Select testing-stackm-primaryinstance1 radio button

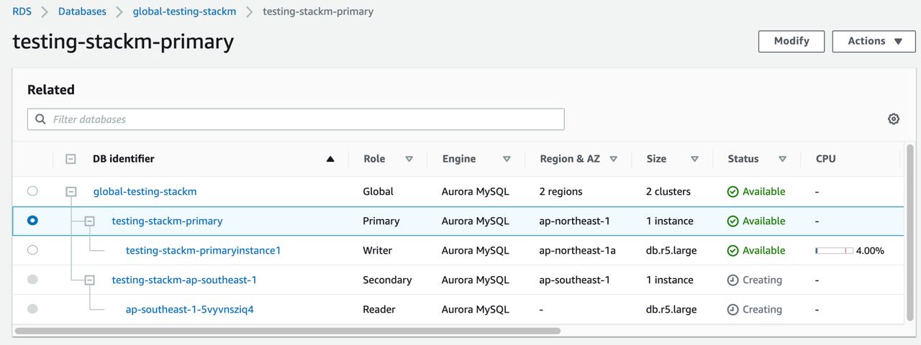click(32, 250)
